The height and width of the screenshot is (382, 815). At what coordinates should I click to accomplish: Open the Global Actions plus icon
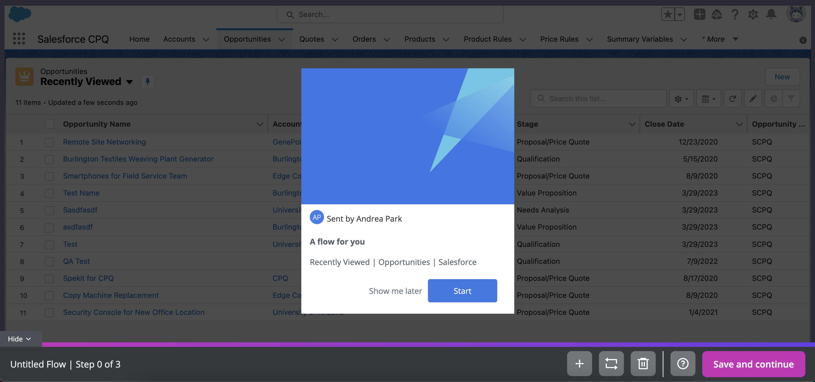pos(699,14)
